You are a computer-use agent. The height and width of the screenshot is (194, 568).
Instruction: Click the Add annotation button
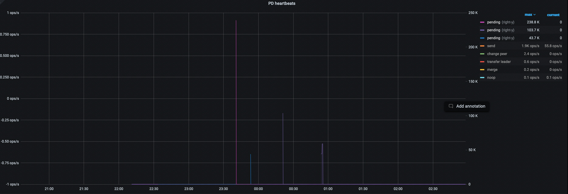click(x=467, y=106)
